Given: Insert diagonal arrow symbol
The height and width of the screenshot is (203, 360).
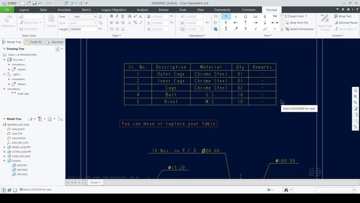Looking at the screenshot, I should (236, 29).
